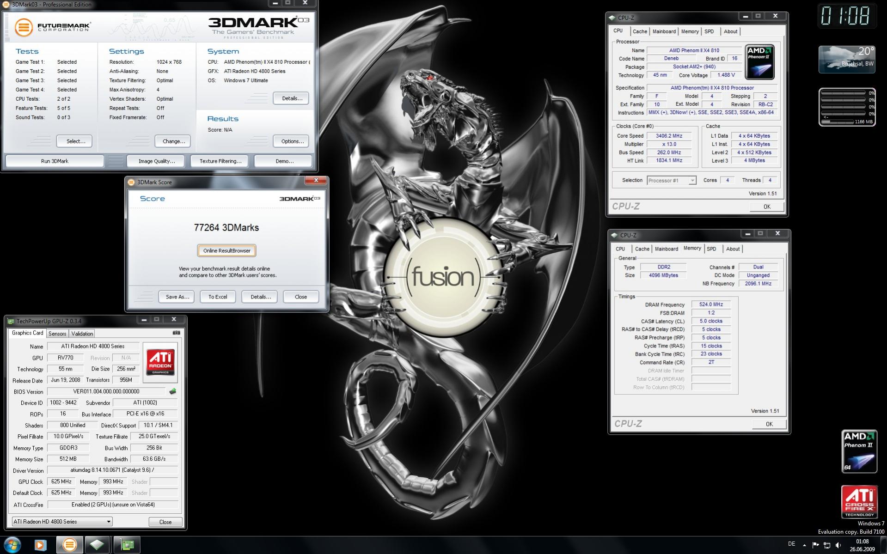Click the Core Speed value 3406.2 MHz
The image size is (887, 554).
[x=669, y=136]
